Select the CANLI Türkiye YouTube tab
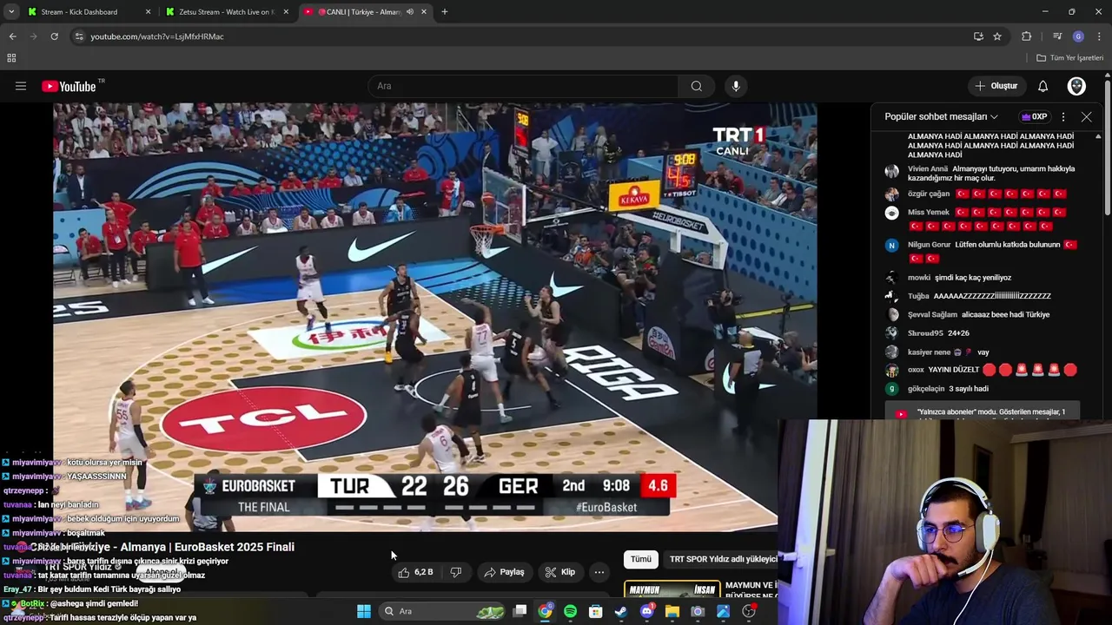Screen dimensions: 1112x625 coord(363,12)
